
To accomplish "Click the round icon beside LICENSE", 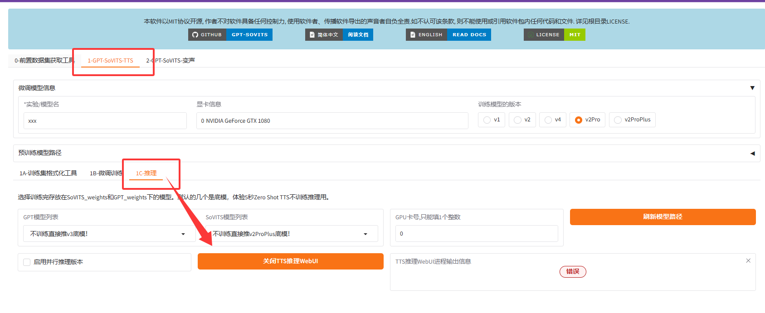I will point(531,35).
